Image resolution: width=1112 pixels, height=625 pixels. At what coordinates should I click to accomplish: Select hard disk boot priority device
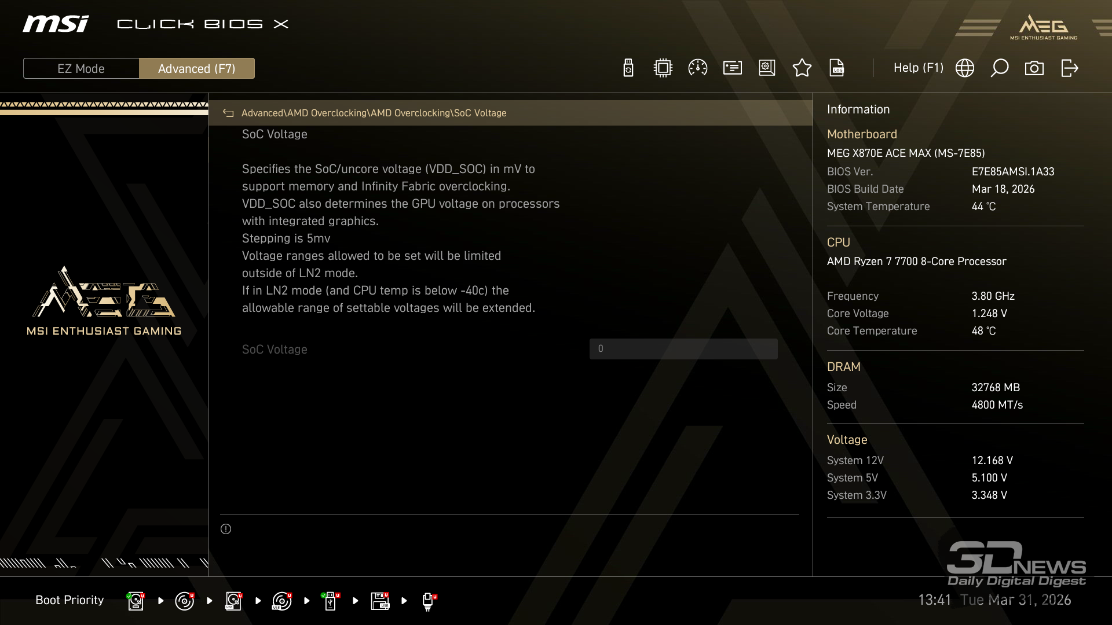[x=136, y=601]
